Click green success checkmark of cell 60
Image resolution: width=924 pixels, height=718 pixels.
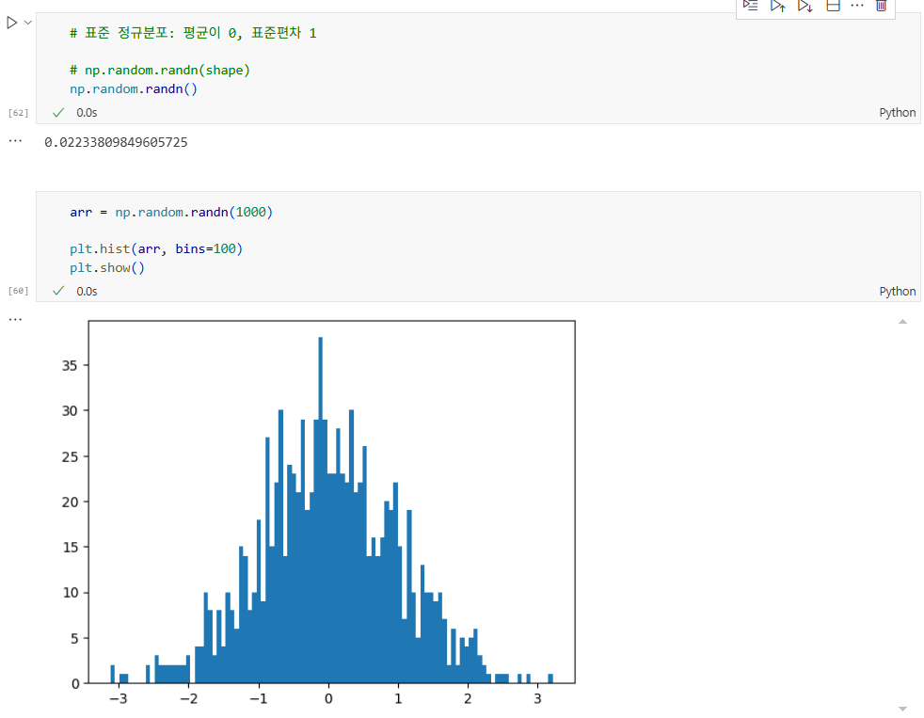(57, 291)
